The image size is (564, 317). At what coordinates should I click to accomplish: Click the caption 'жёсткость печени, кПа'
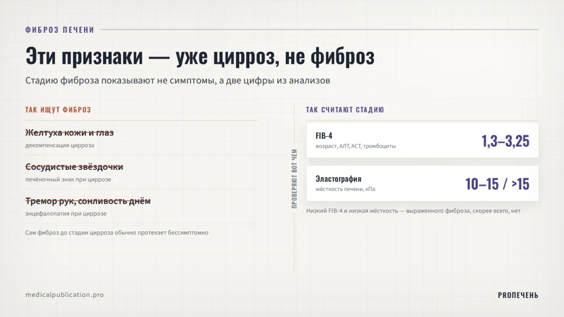(x=345, y=189)
